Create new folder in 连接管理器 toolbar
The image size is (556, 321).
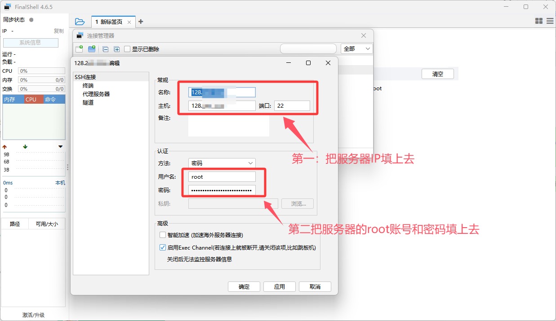tap(92, 49)
